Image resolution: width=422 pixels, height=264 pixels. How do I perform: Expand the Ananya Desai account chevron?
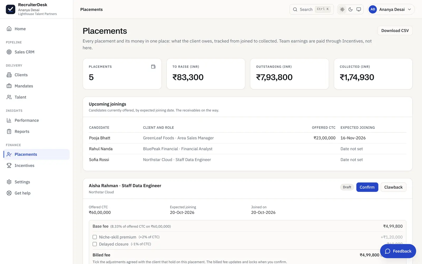409,10
